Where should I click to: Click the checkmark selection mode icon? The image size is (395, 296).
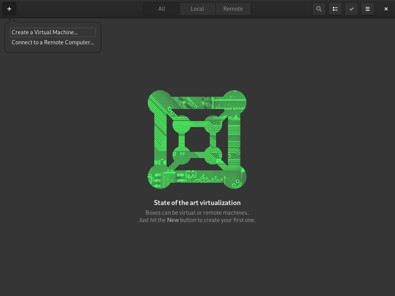tap(351, 8)
